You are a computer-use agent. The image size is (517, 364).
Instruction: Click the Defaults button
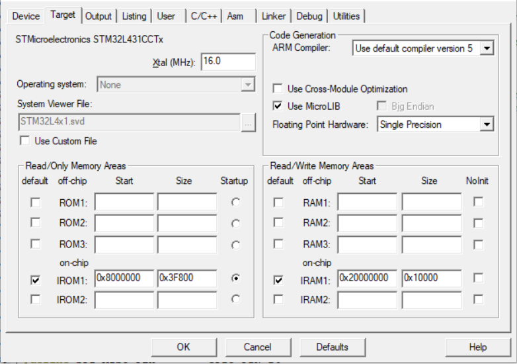click(x=333, y=347)
